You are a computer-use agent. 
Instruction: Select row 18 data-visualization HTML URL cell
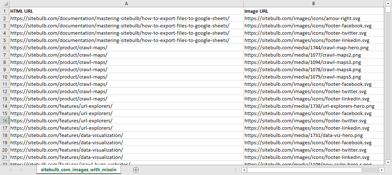point(126,136)
